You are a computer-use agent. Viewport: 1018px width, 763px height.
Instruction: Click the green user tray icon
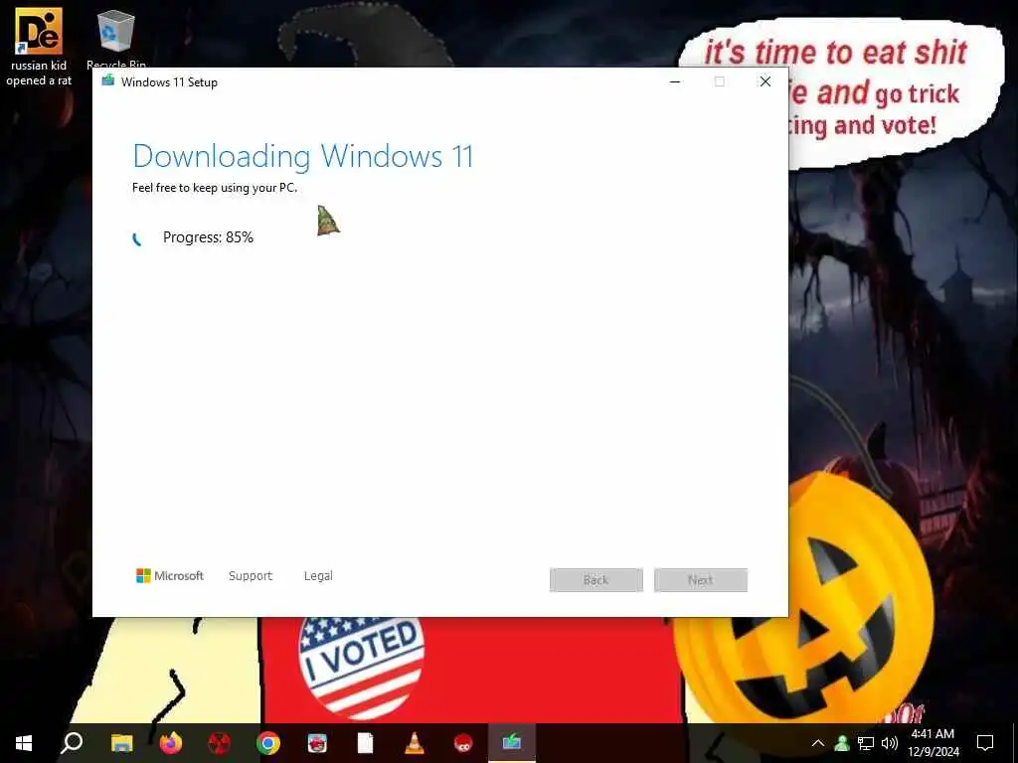tap(842, 743)
